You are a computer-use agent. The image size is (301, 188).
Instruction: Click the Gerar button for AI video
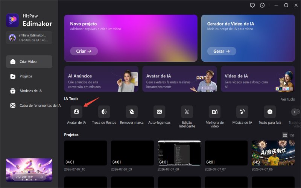point(222,51)
